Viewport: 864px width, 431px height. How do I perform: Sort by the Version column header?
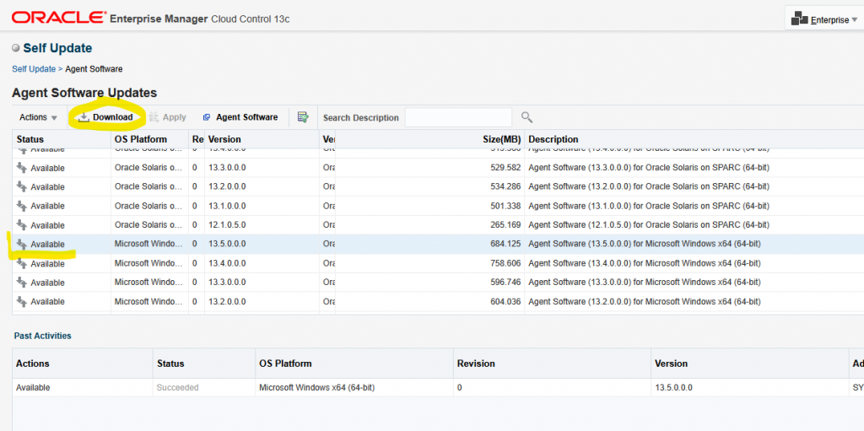224,139
